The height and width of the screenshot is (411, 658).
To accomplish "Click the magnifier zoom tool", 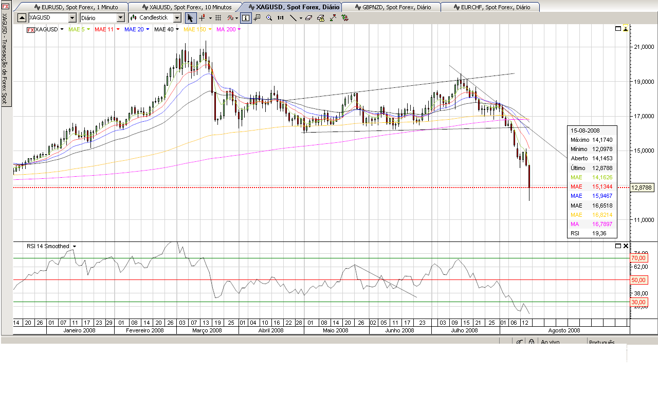I will [269, 18].
